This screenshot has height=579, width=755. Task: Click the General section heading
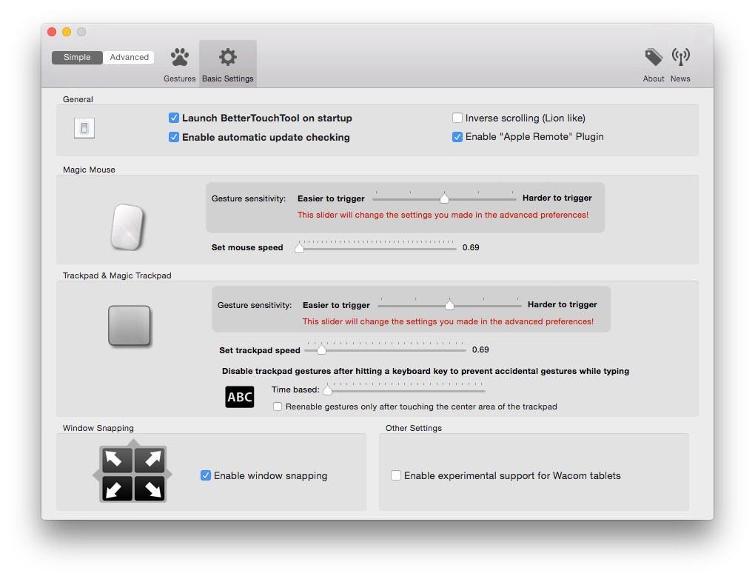(78, 99)
